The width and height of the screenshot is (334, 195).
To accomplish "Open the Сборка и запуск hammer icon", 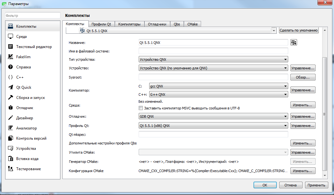I will click(10, 97).
